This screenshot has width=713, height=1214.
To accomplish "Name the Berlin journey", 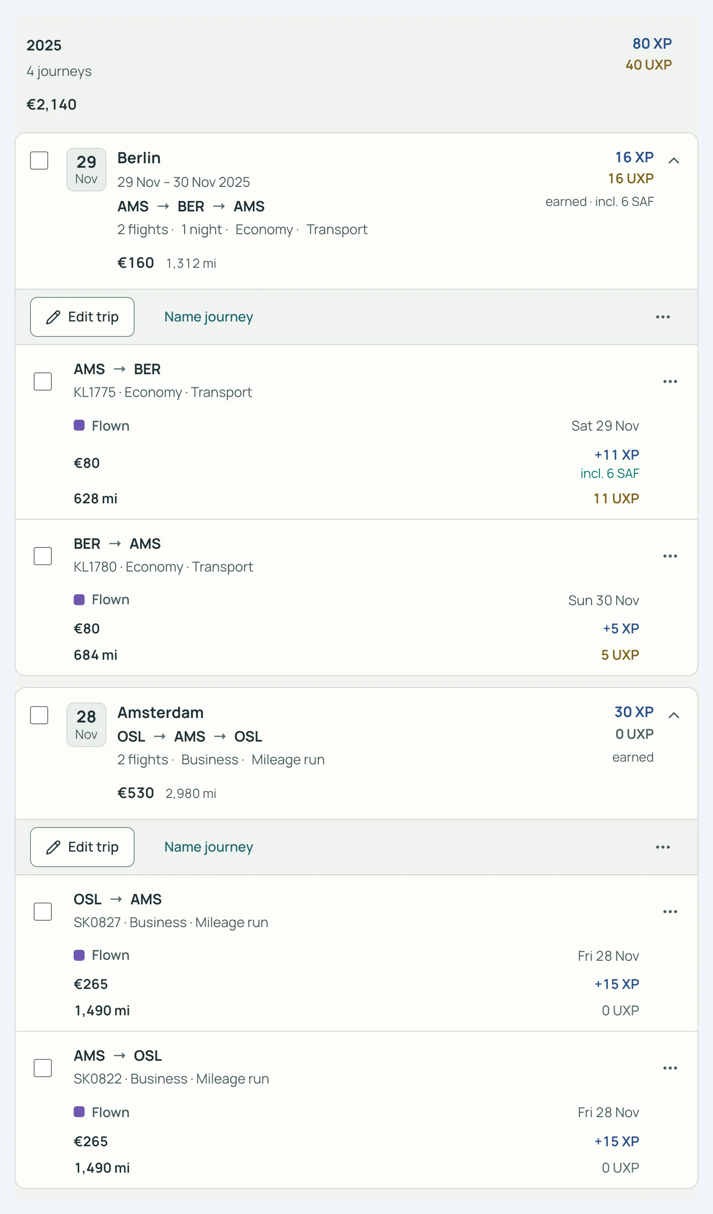I will click(x=209, y=317).
